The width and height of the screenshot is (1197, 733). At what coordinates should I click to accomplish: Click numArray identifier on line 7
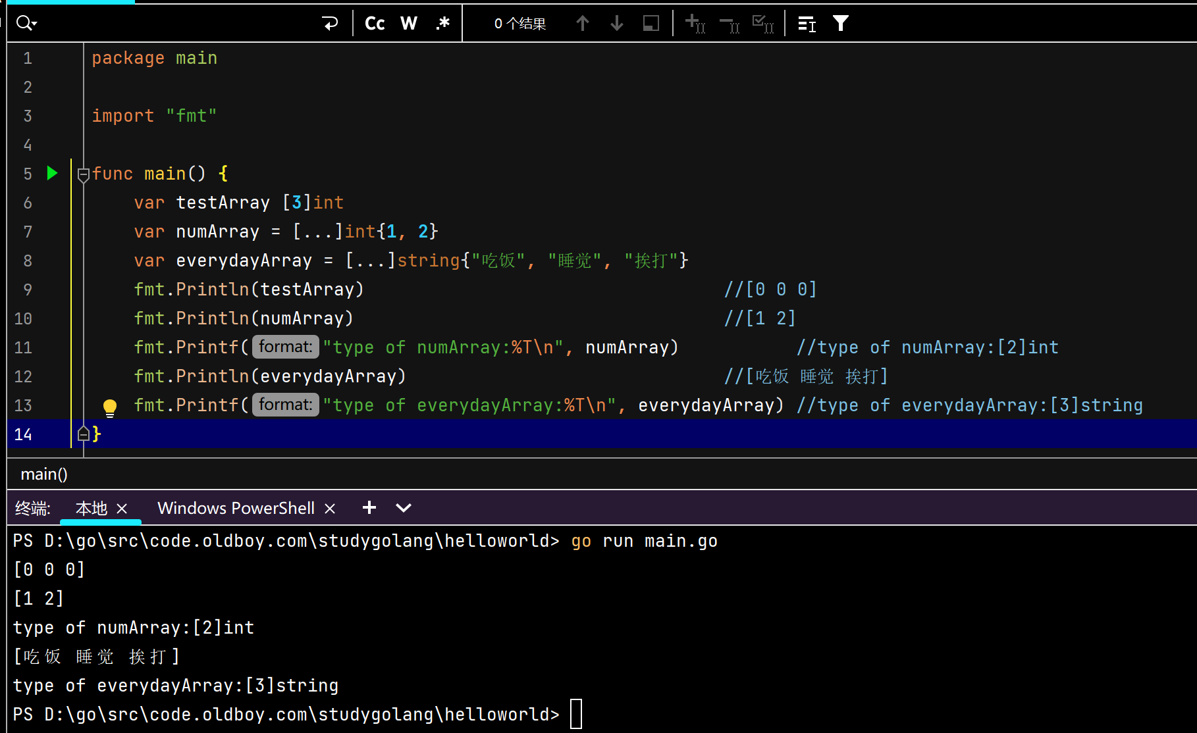(x=217, y=232)
